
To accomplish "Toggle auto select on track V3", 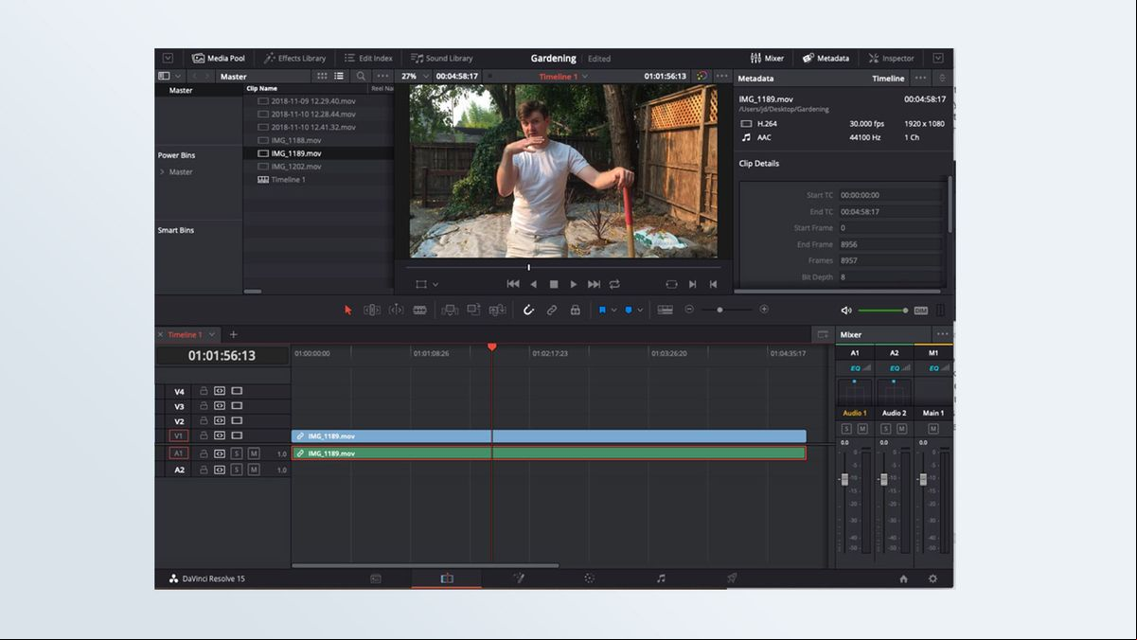I will (x=220, y=406).
